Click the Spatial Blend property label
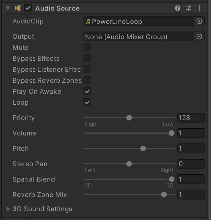This screenshot has height=220, width=211. pos(34,179)
